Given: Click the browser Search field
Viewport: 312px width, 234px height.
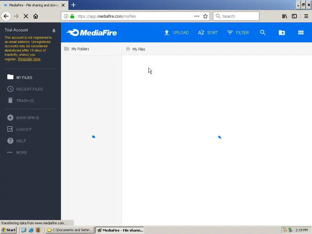Looking at the screenshot, I should coord(236,16).
